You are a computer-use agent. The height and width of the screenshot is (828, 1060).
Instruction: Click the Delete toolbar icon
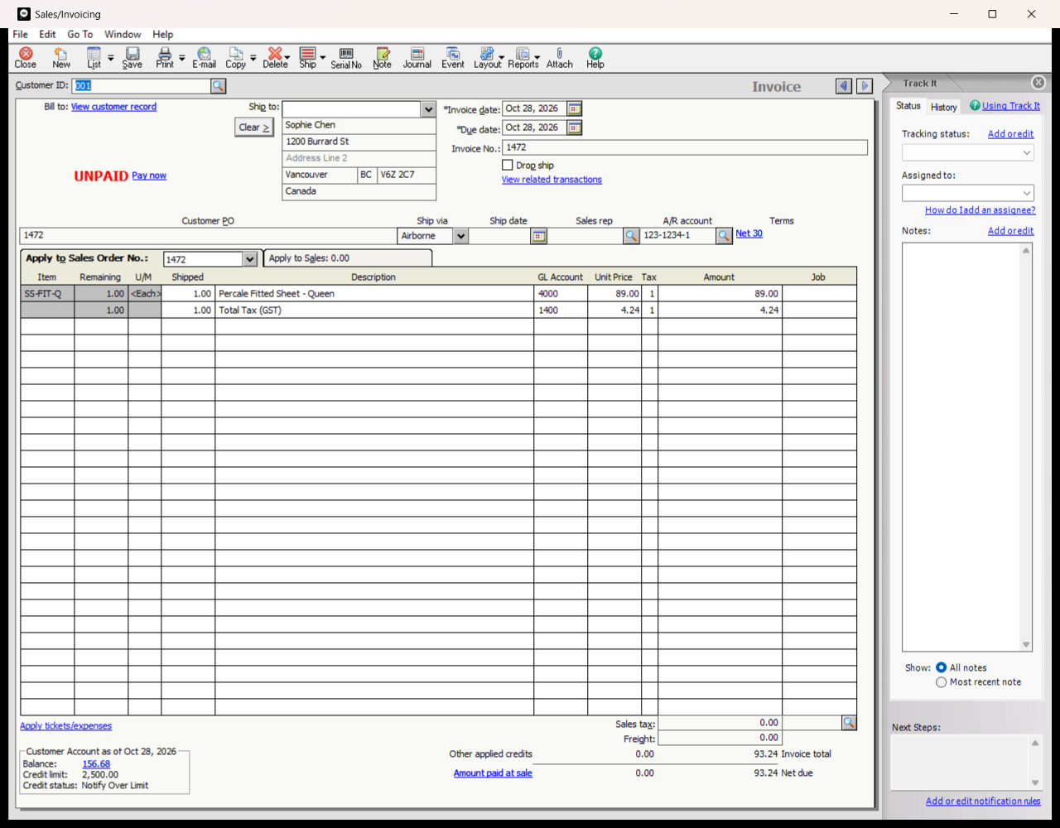pyautogui.click(x=275, y=58)
